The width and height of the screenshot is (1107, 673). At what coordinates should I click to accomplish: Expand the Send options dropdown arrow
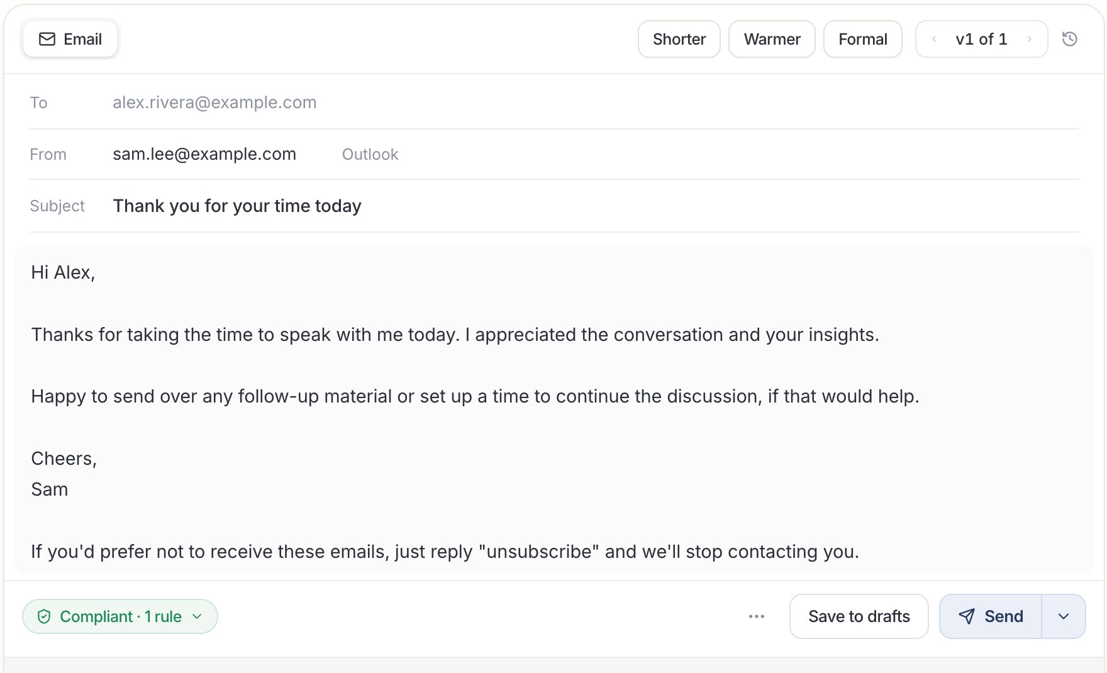pos(1064,616)
